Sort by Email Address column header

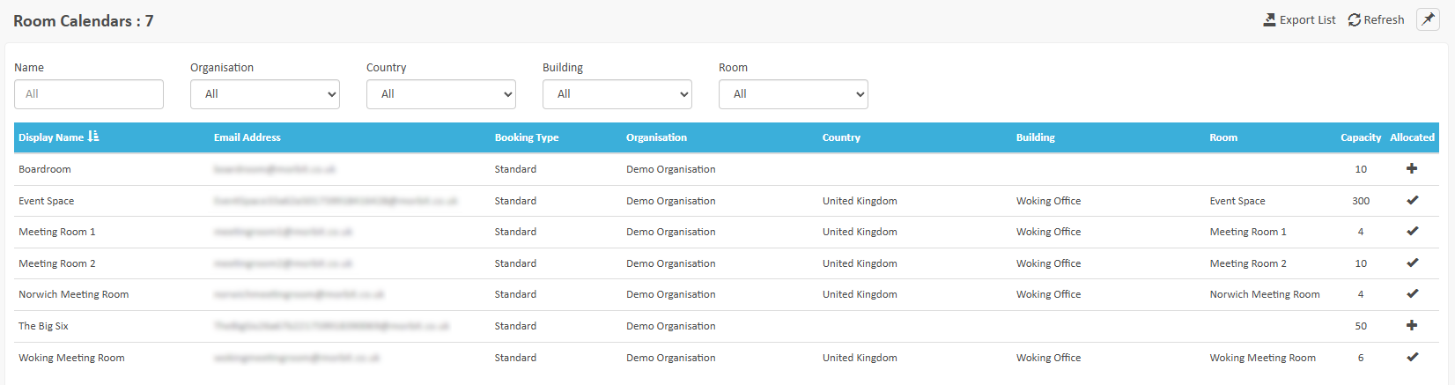pyautogui.click(x=247, y=137)
